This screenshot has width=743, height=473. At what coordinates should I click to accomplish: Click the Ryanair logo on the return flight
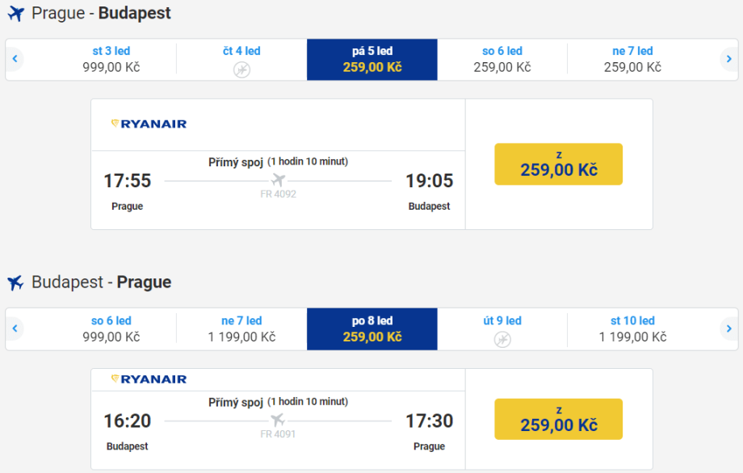149,379
